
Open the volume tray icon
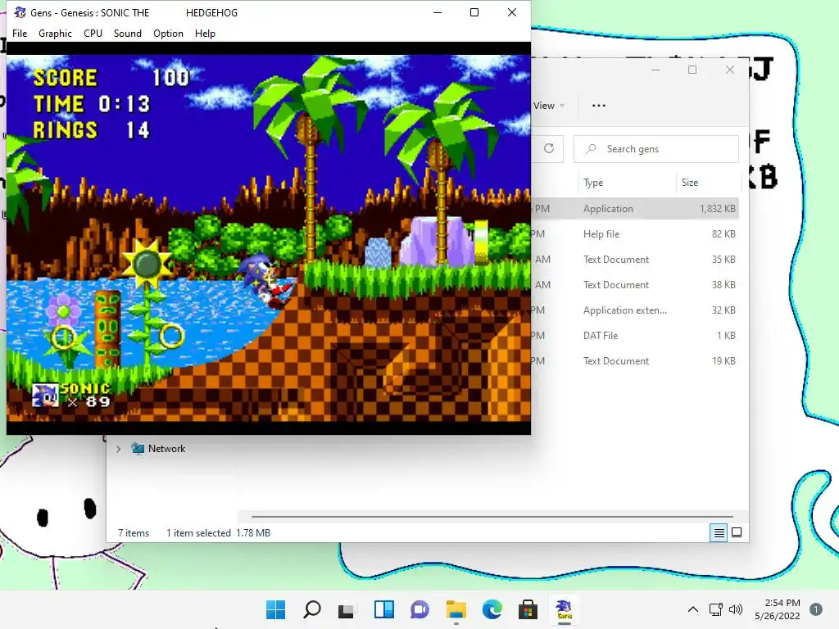click(x=736, y=609)
